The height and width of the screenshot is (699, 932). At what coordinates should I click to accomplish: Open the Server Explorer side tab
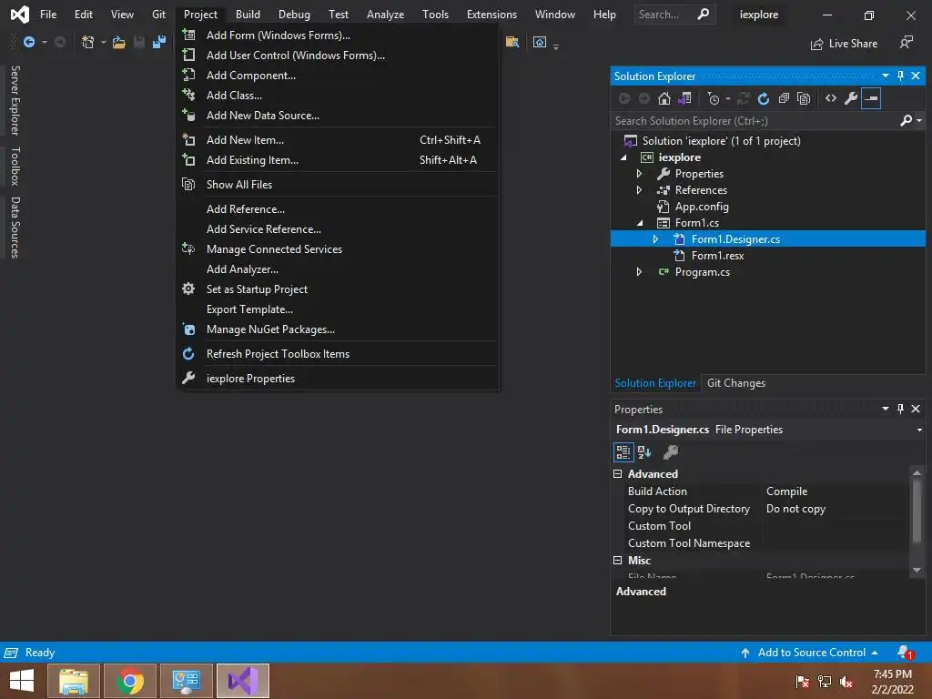15,100
